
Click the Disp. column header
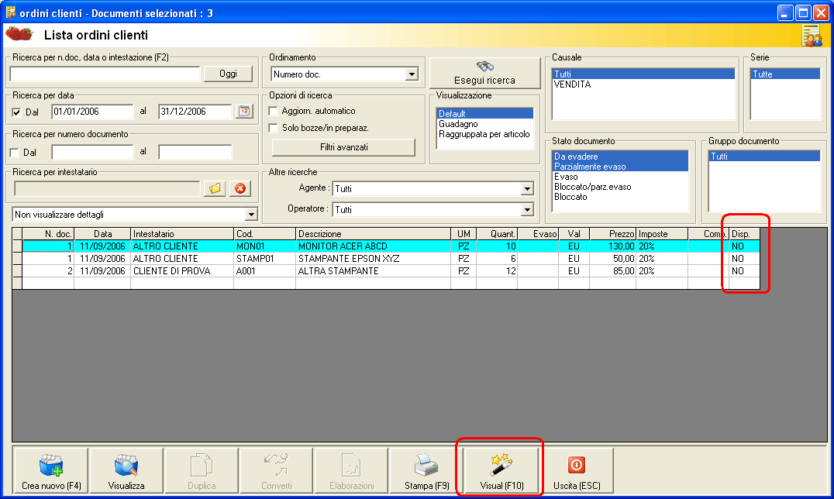point(744,234)
